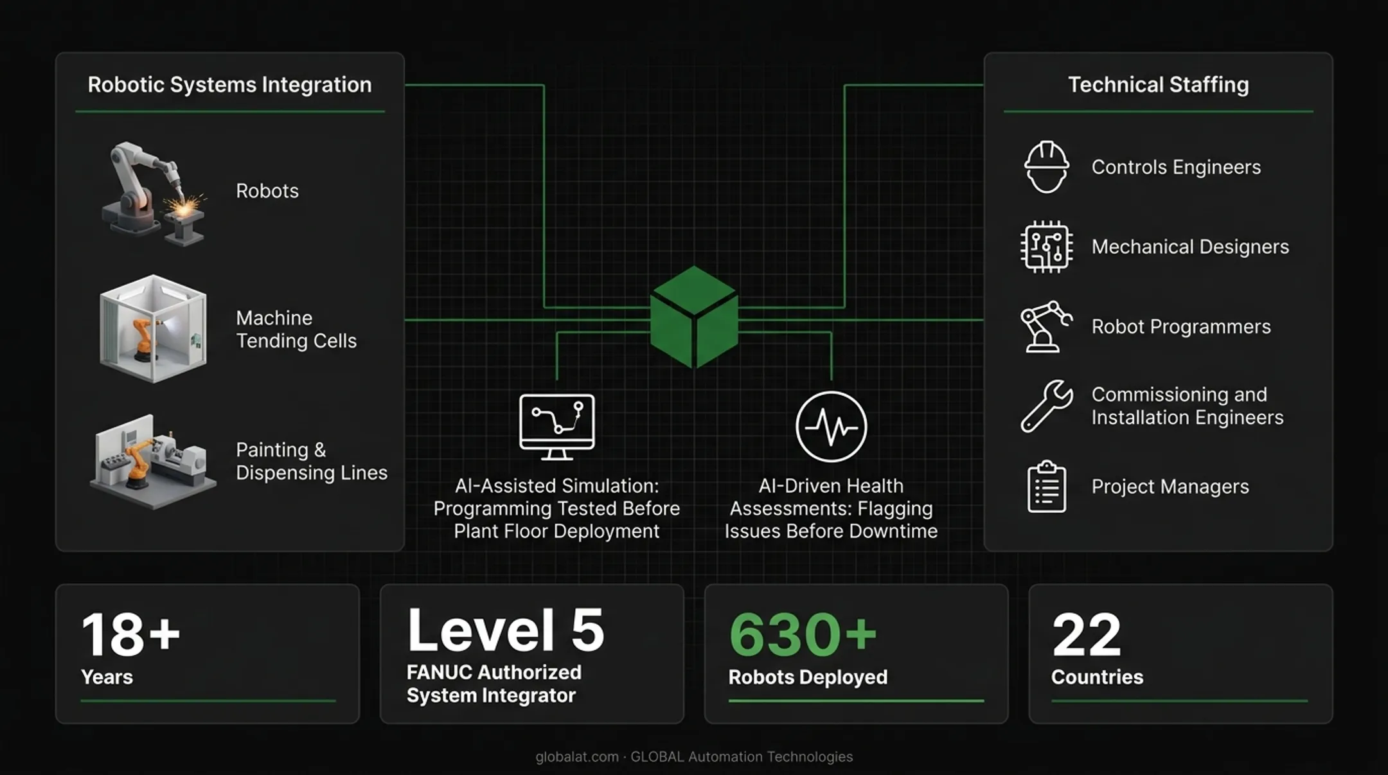Click the clipboard icon beside Project Managers
The height and width of the screenshot is (775, 1388).
point(1047,486)
